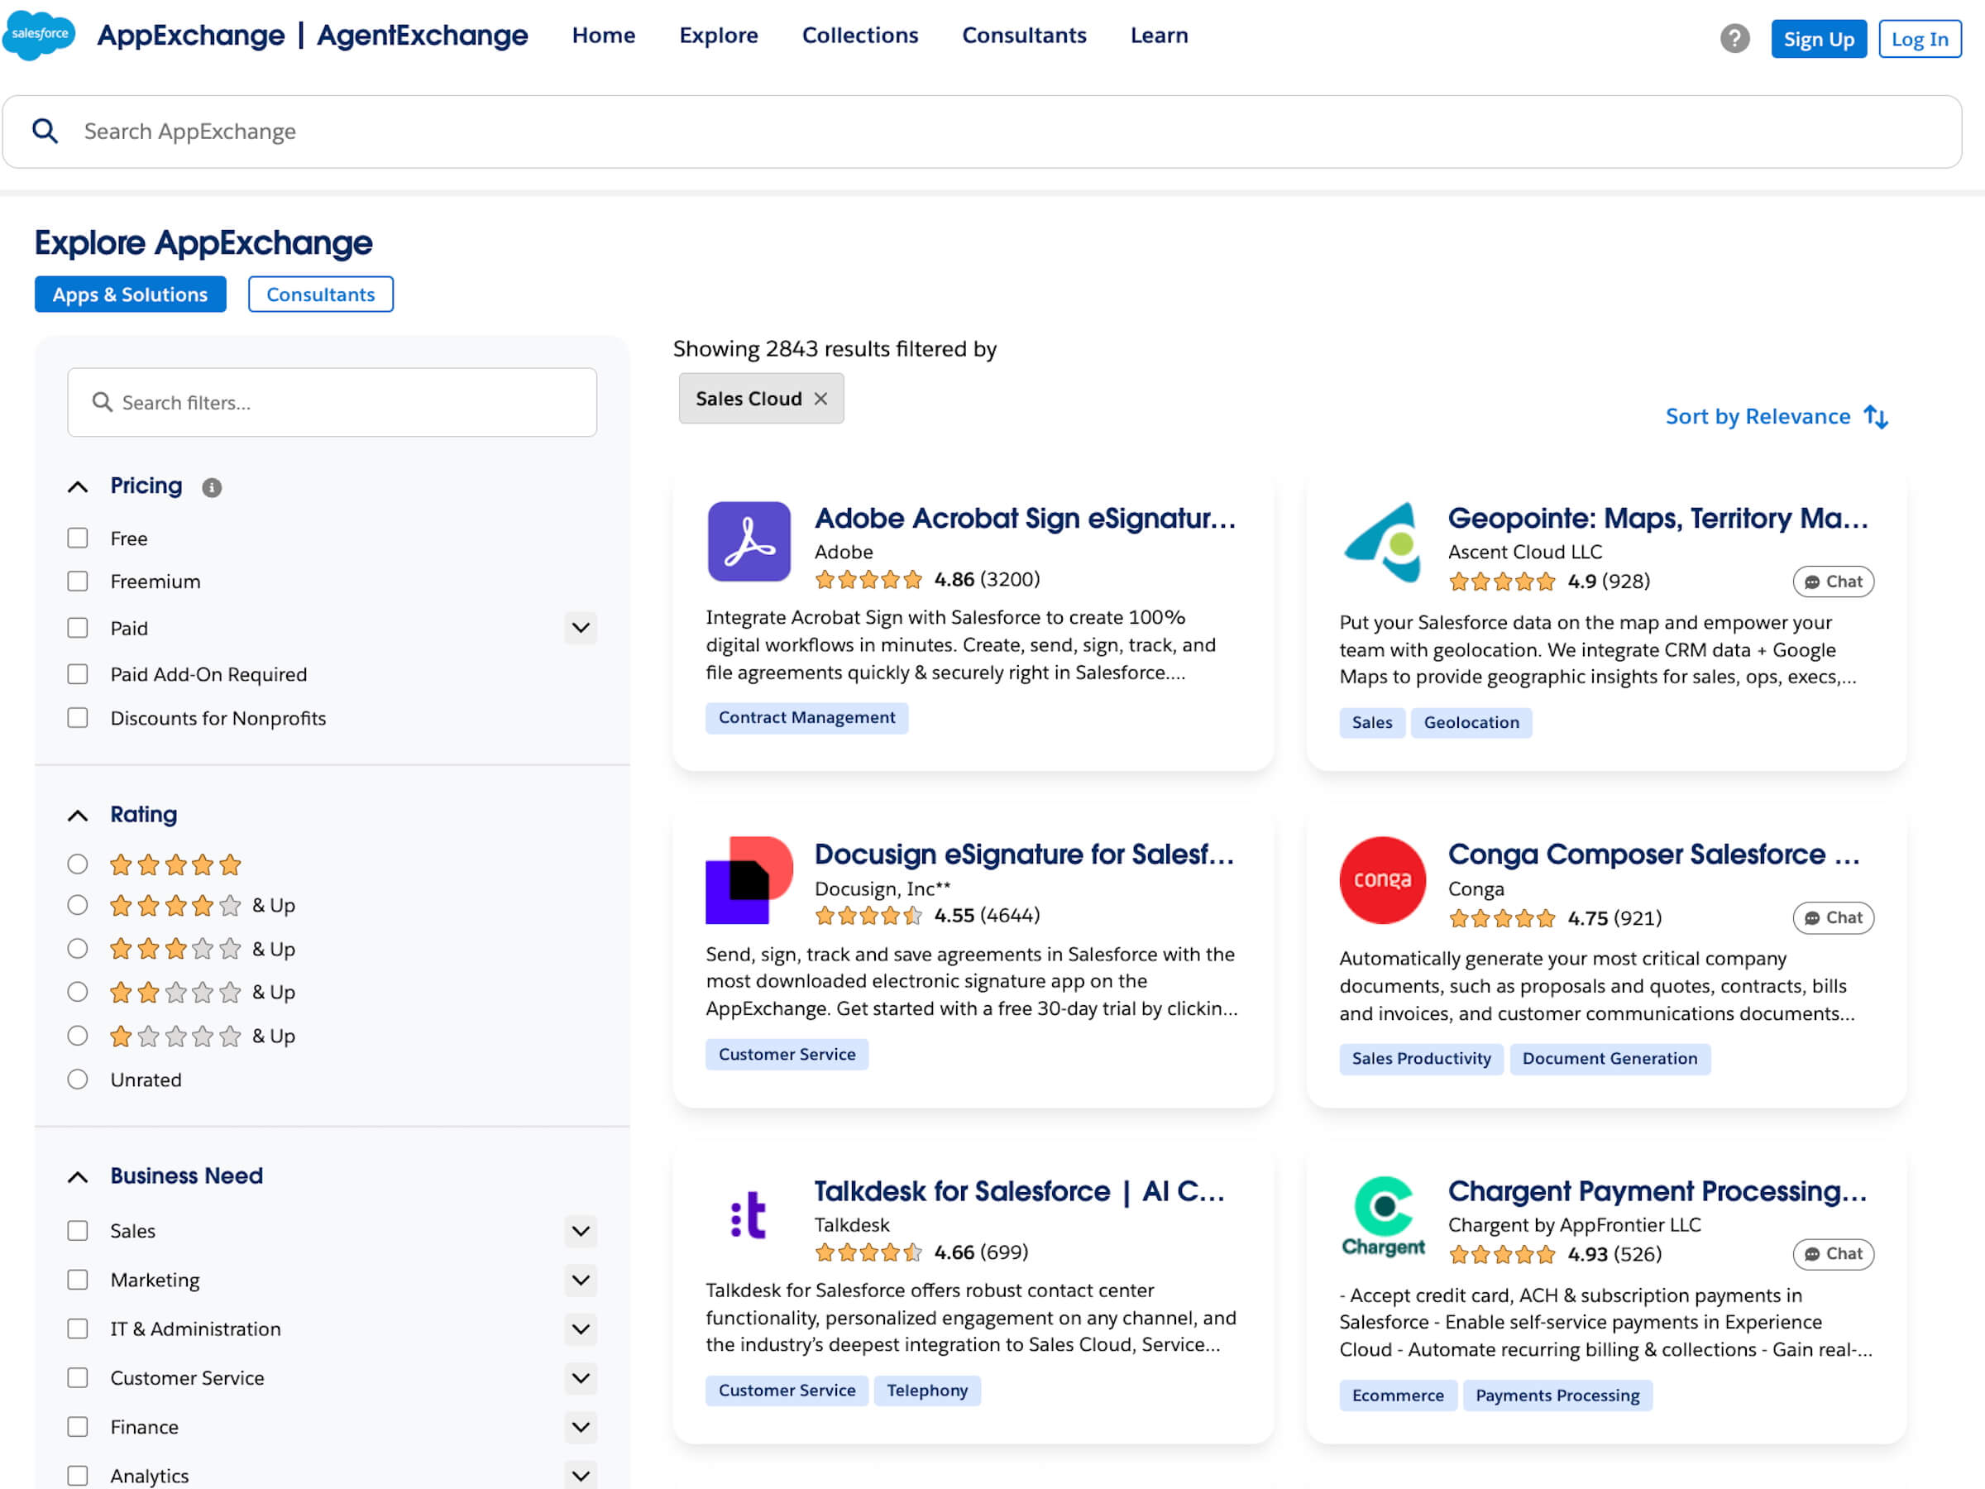1985x1489 pixels.
Task: Collapse the Rating filter section
Action: pyautogui.click(x=78, y=815)
